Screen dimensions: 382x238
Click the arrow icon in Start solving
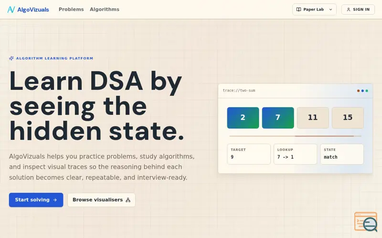pos(55,200)
